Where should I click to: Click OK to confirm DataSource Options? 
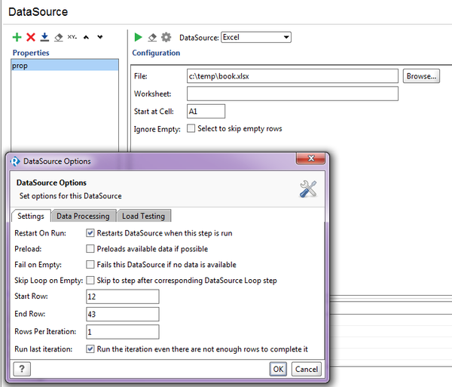coord(279,369)
